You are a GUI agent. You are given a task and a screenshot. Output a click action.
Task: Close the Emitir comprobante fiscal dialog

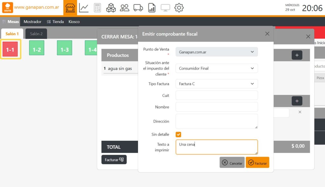point(267,34)
